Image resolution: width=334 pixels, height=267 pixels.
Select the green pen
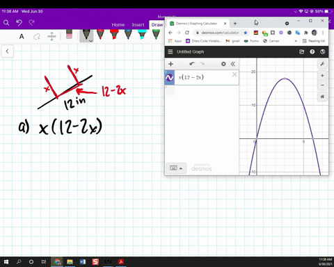[x=156, y=34]
